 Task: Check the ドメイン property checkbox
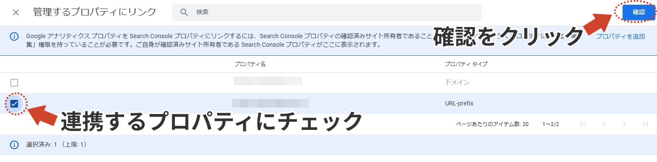click(14, 83)
